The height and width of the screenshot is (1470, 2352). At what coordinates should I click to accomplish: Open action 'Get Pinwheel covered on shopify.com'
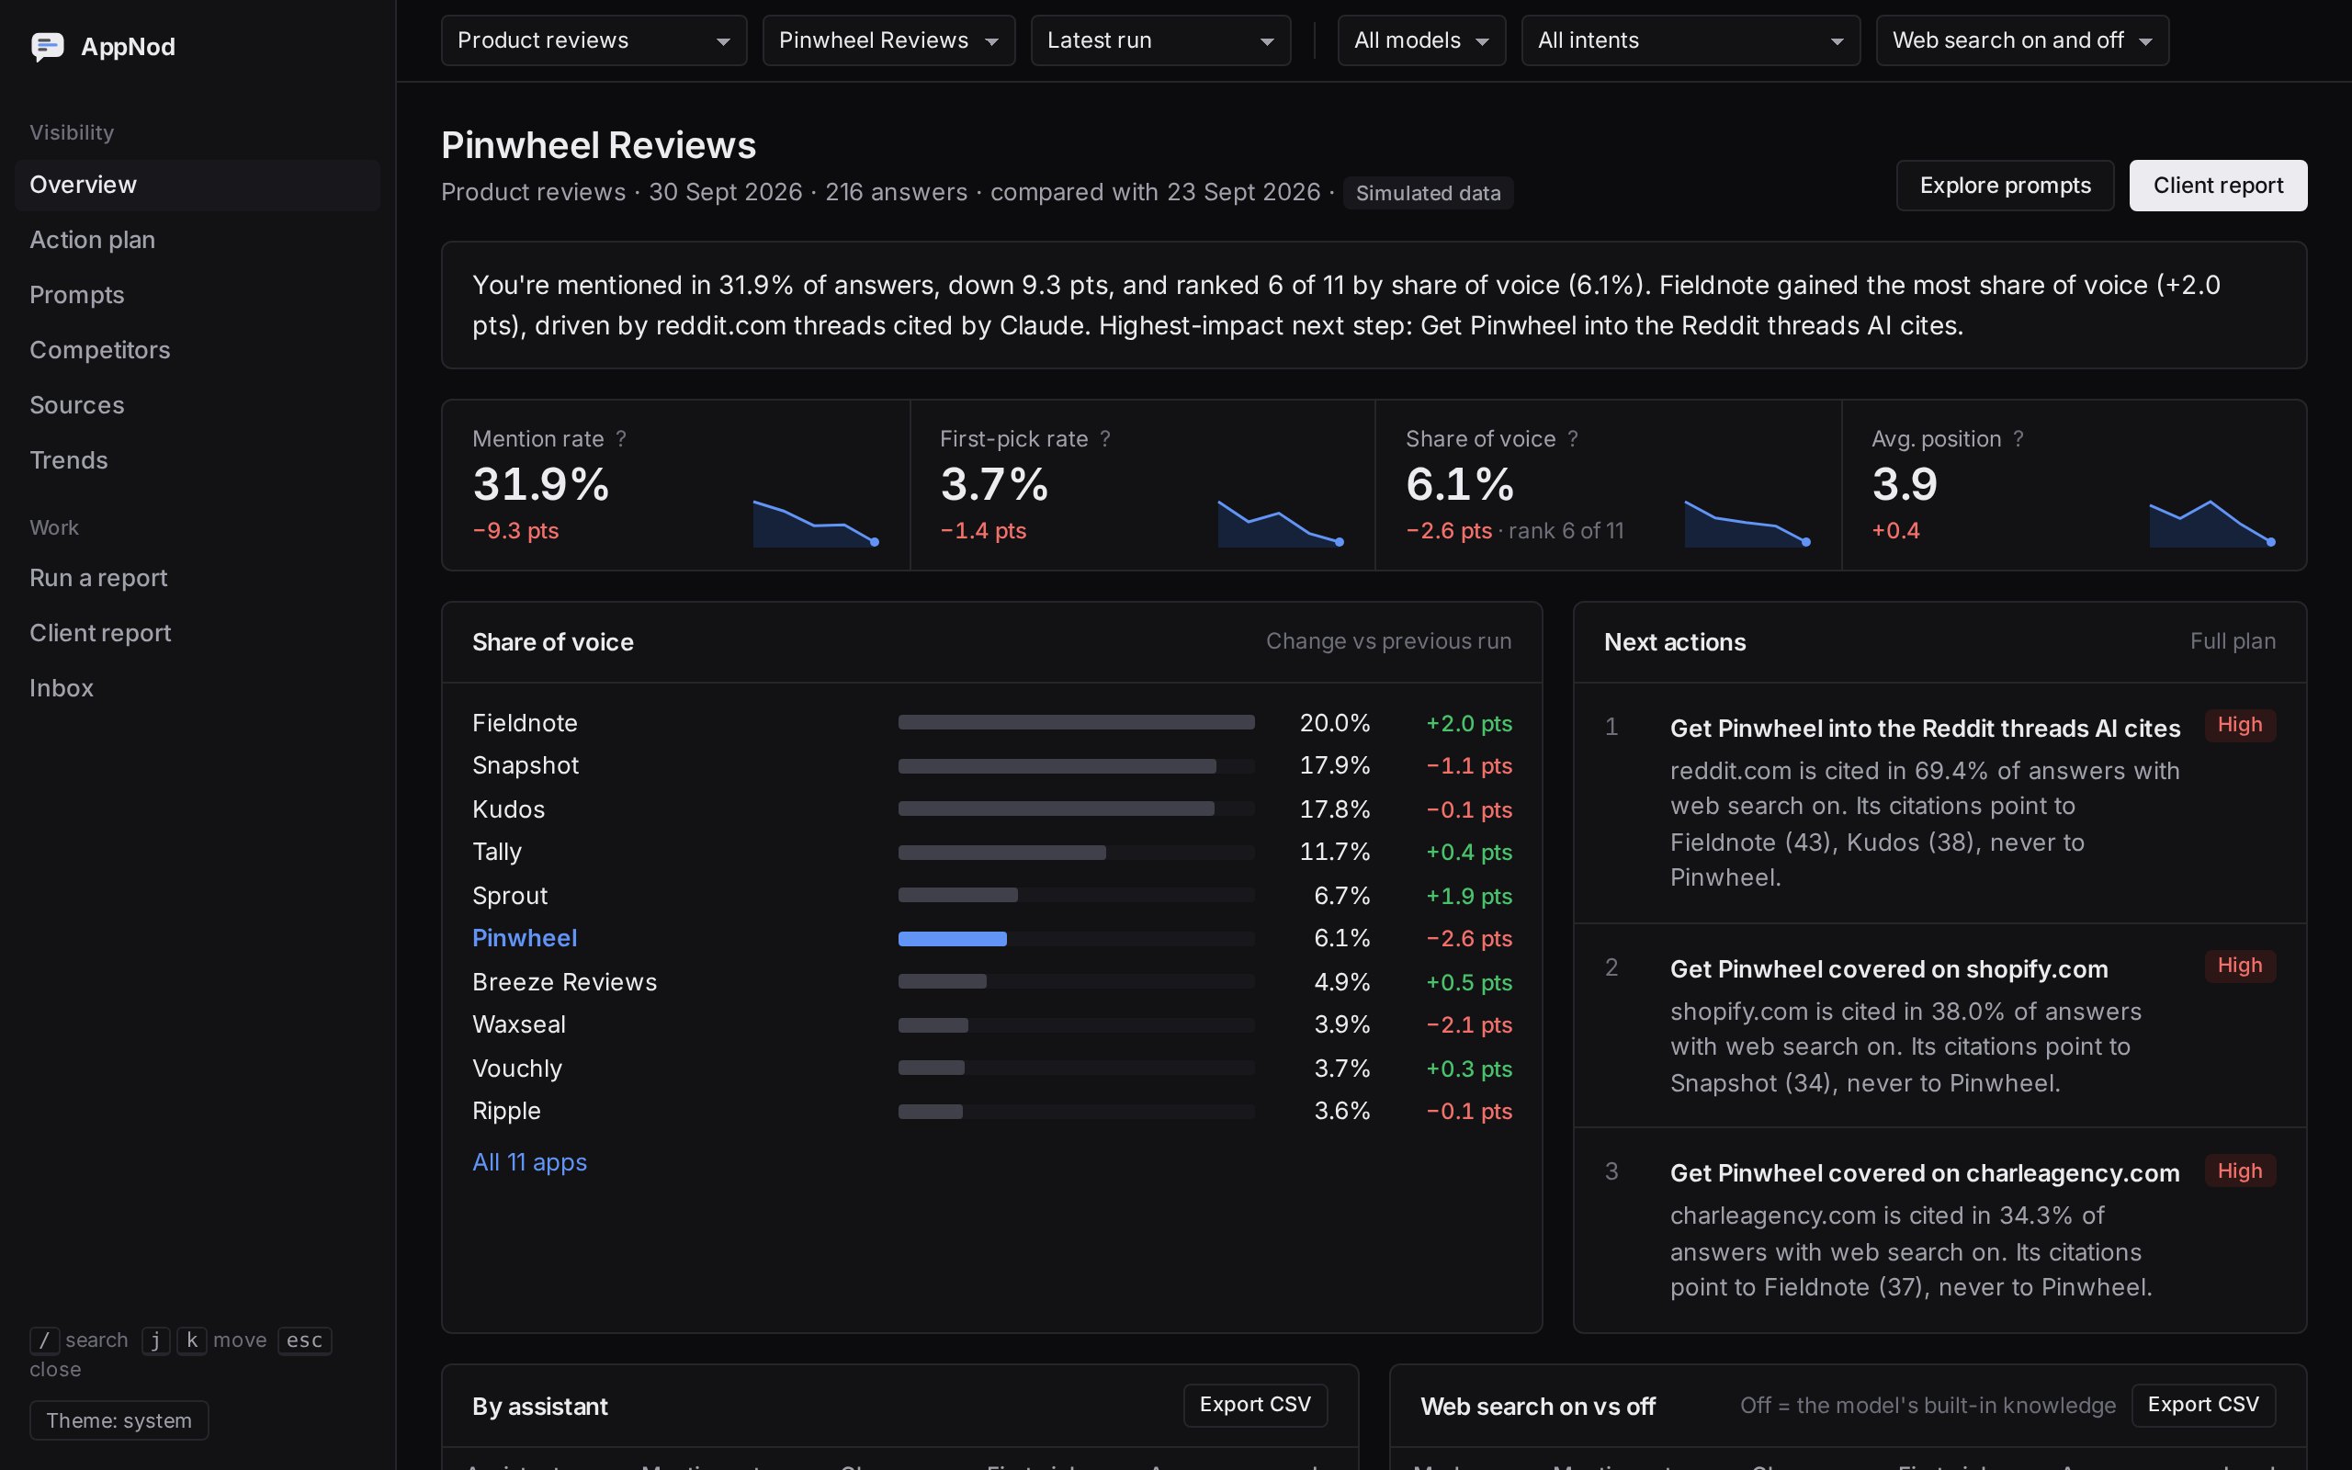(1939, 1025)
